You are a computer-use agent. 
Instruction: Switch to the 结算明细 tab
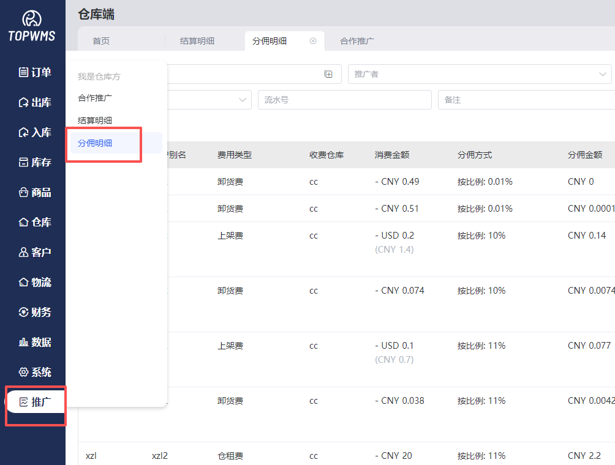tap(197, 41)
